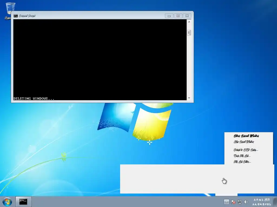Click Command Prompt scrollbar up arrow
The height and width of the screenshot is (207, 277).
click(x=189, y=22)
